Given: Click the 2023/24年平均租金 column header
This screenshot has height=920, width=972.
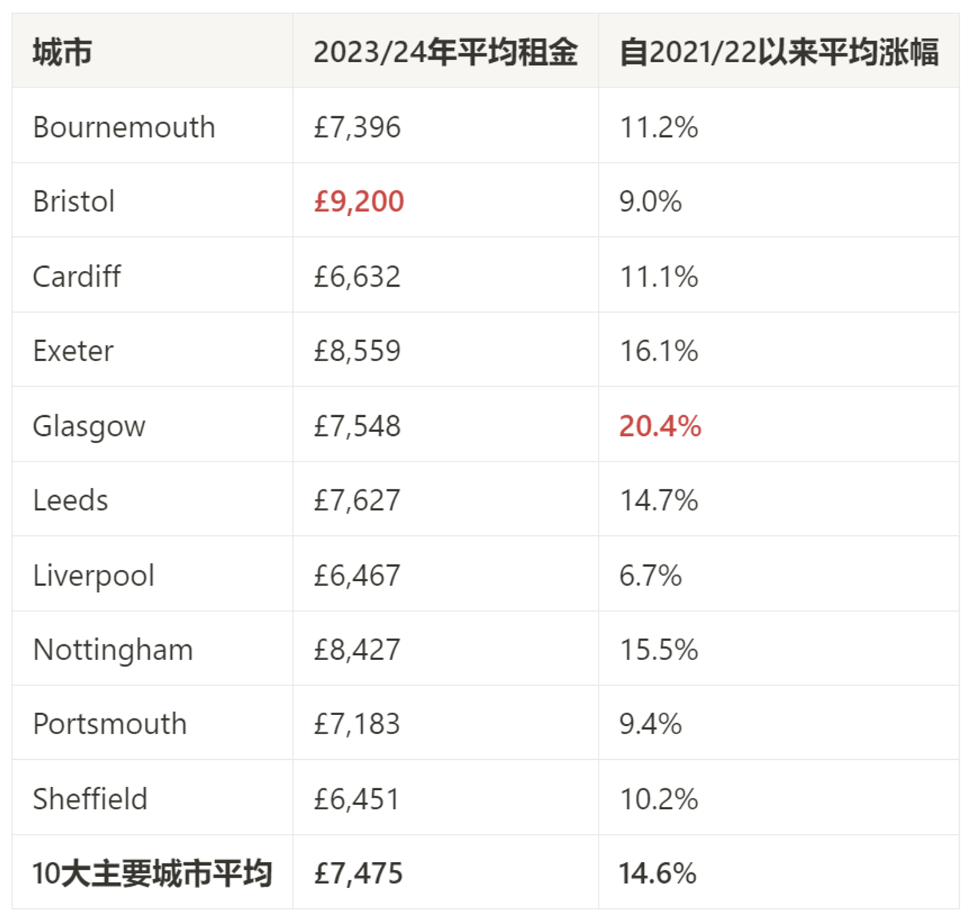Looking at the screenshot, I should click(445, 52).
